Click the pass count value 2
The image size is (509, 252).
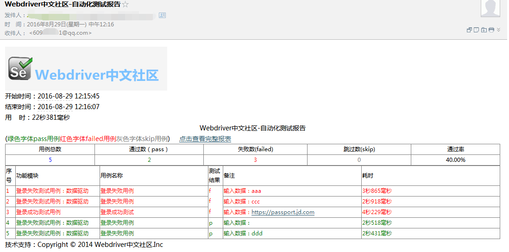click(149, 160)
